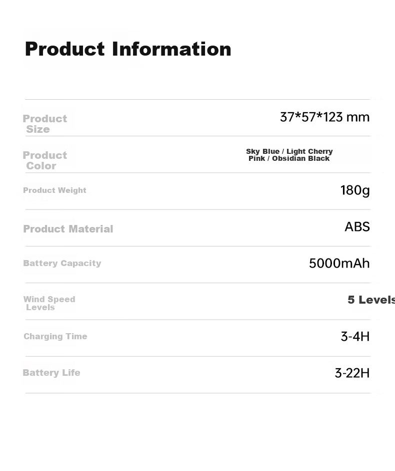Click the Obsidian Black color text
Image resolution: width=395 pixels, height=471 pixels.
(x=300, y=158)
